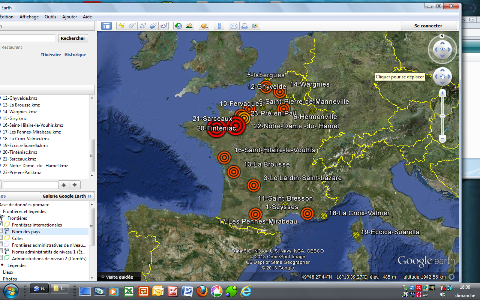This screenshot has height=300, width=480.
Task: Open the Édition menu
Action: (x=7, y=17)
